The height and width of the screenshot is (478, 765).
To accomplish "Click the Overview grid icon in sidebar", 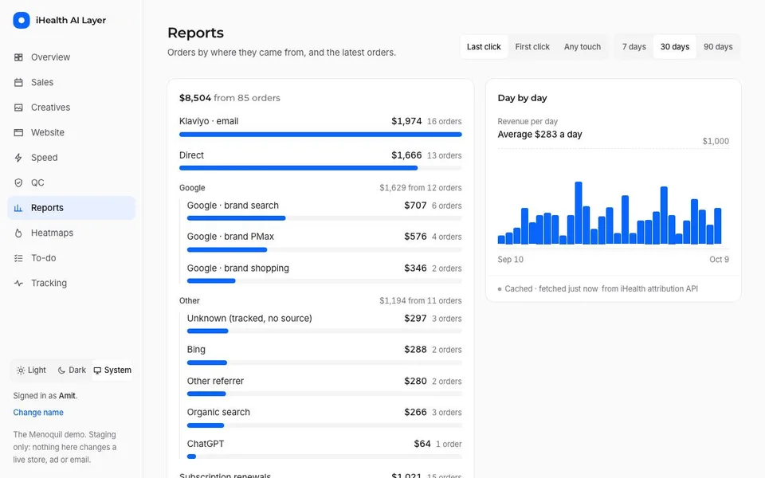I will point(18,57).
